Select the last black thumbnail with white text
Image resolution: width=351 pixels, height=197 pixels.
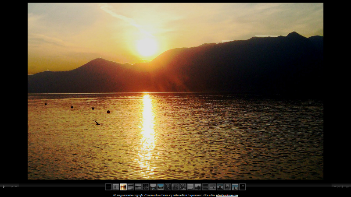tap(243, 187)
